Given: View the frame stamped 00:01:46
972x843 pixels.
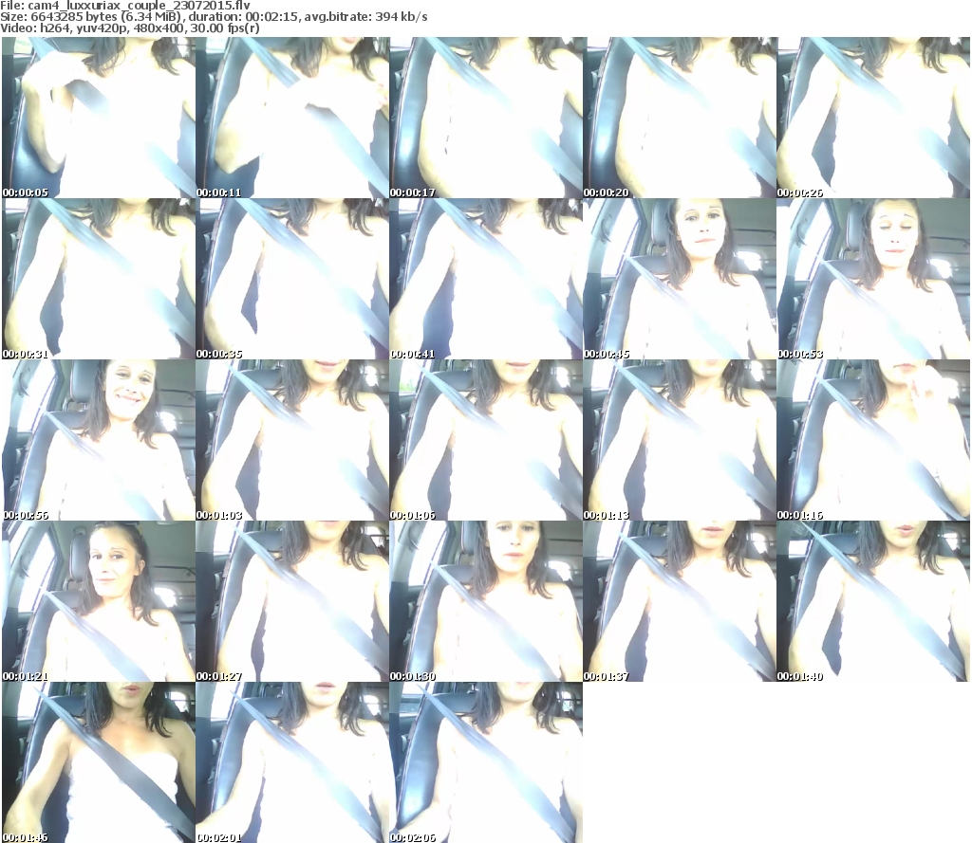Looking at the screenshot, I should pyautogui.click(x=99, y=762).
